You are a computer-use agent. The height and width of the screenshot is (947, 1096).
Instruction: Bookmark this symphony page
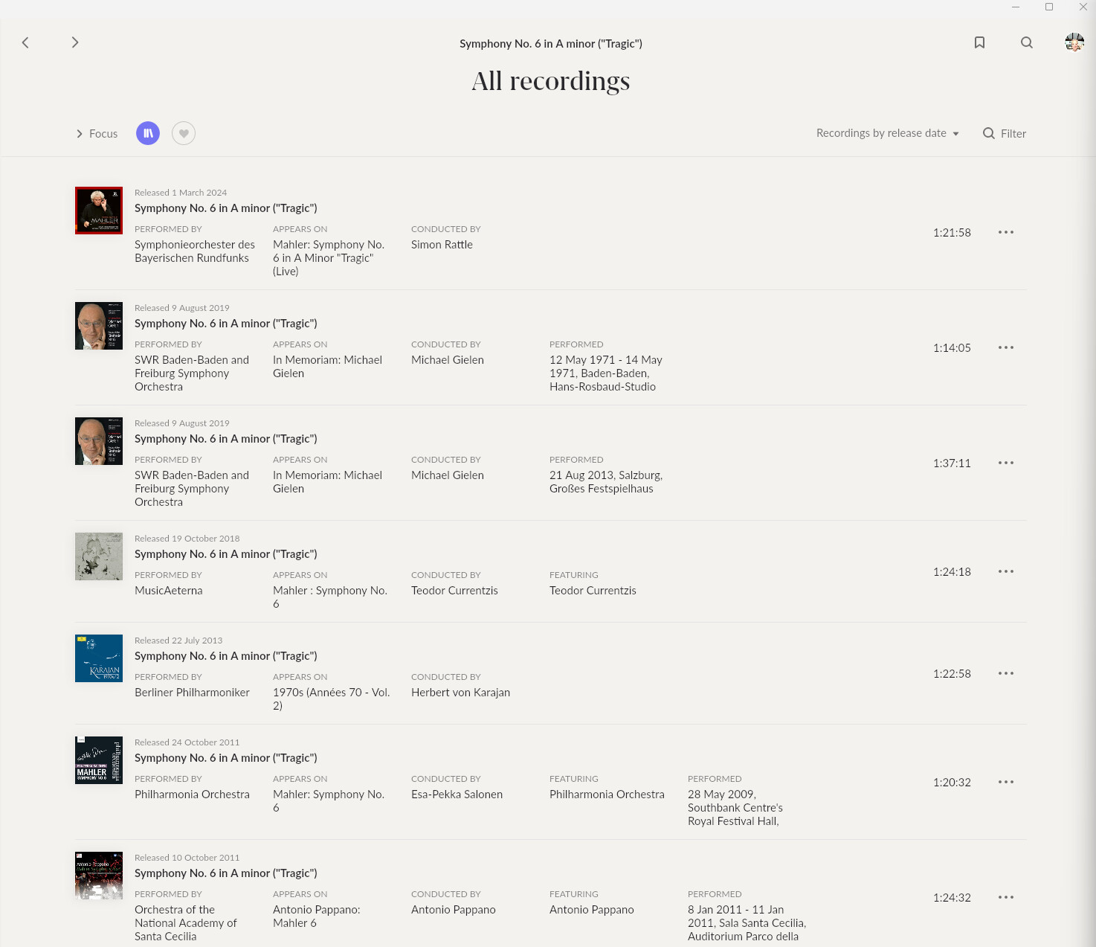pyautogui.click(x=979, y=42)
